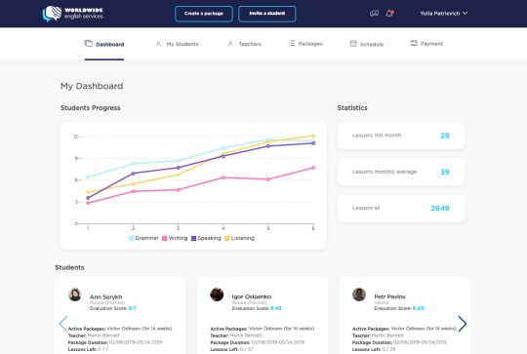Viewport: 527px width, 354px height.
Task: Toggle the Speaking legend swatch
Action: (x=193, y=239)
